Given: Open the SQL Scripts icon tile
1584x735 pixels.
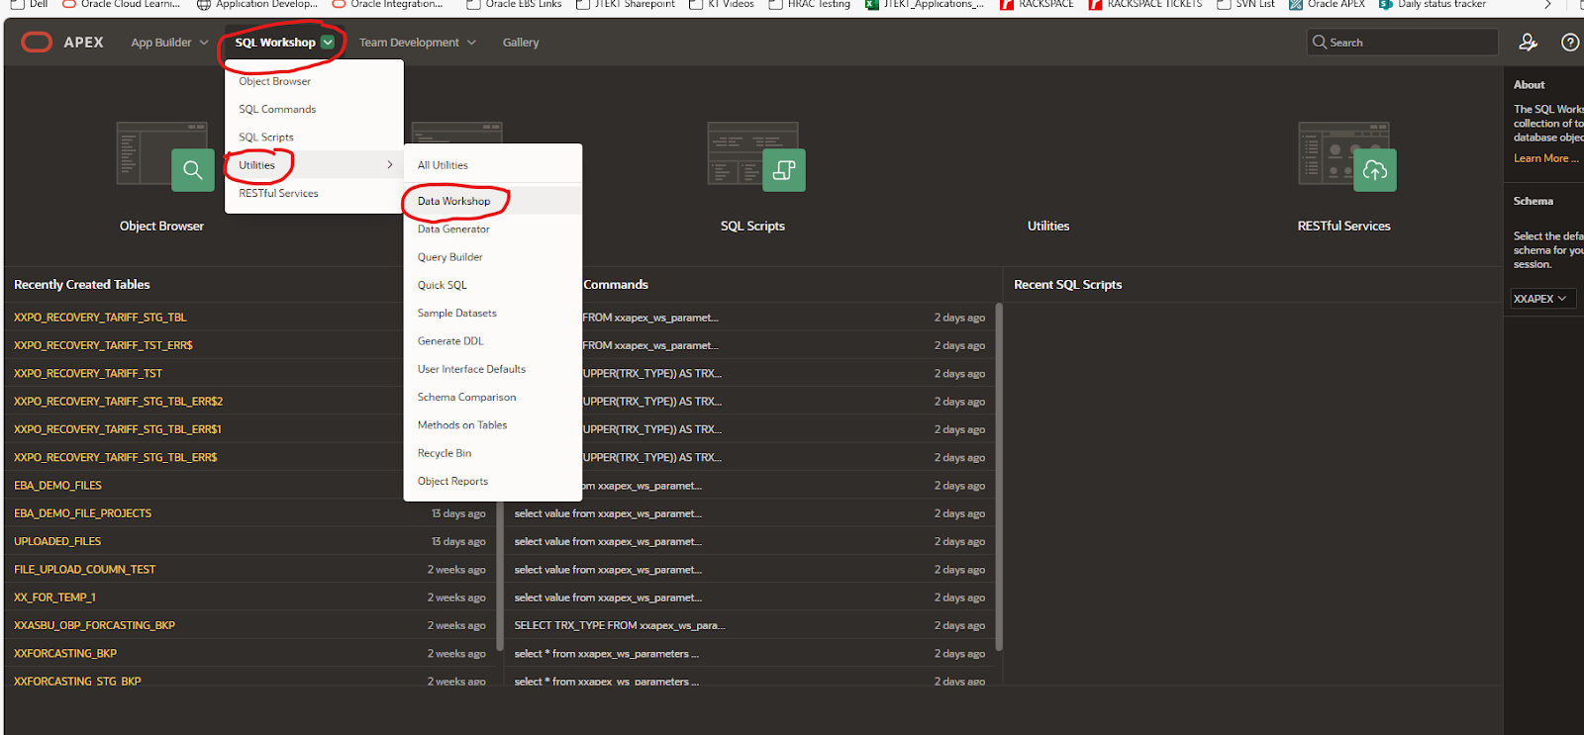Looking at the screenshot, I should pyautogui.click(x=783, y=170).
